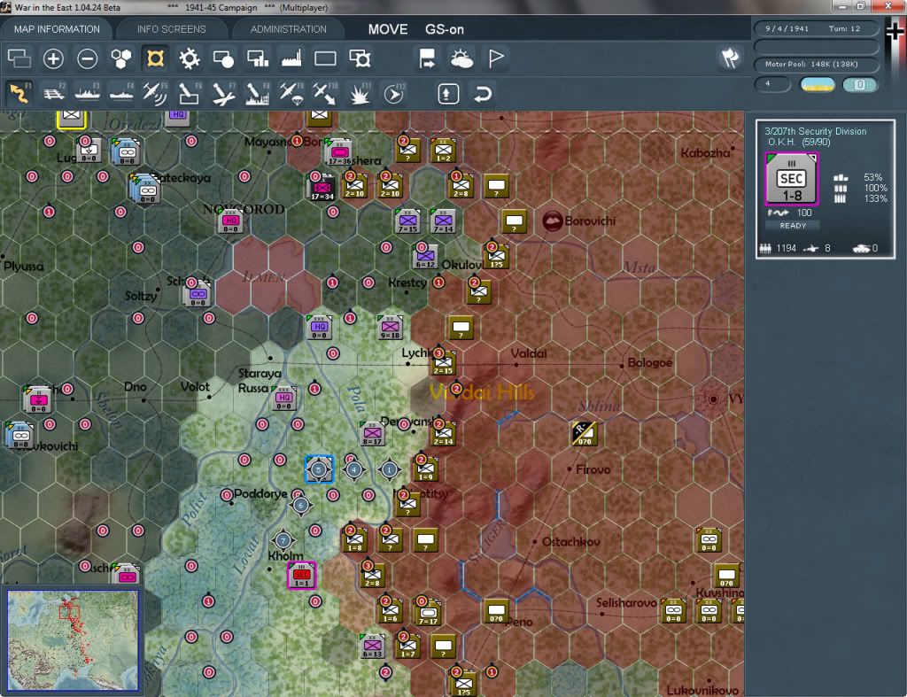
Task: Click the yellow-blue weather pill indicator
Action: (x=818, y=84)
